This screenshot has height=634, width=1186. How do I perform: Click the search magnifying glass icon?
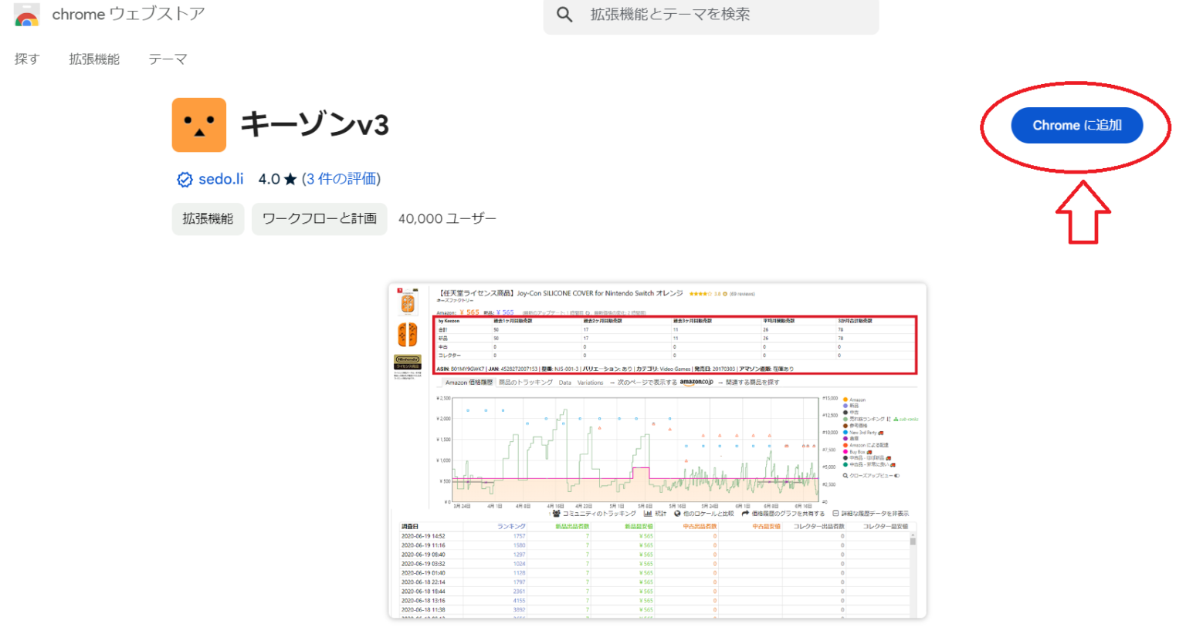(564, 15)
